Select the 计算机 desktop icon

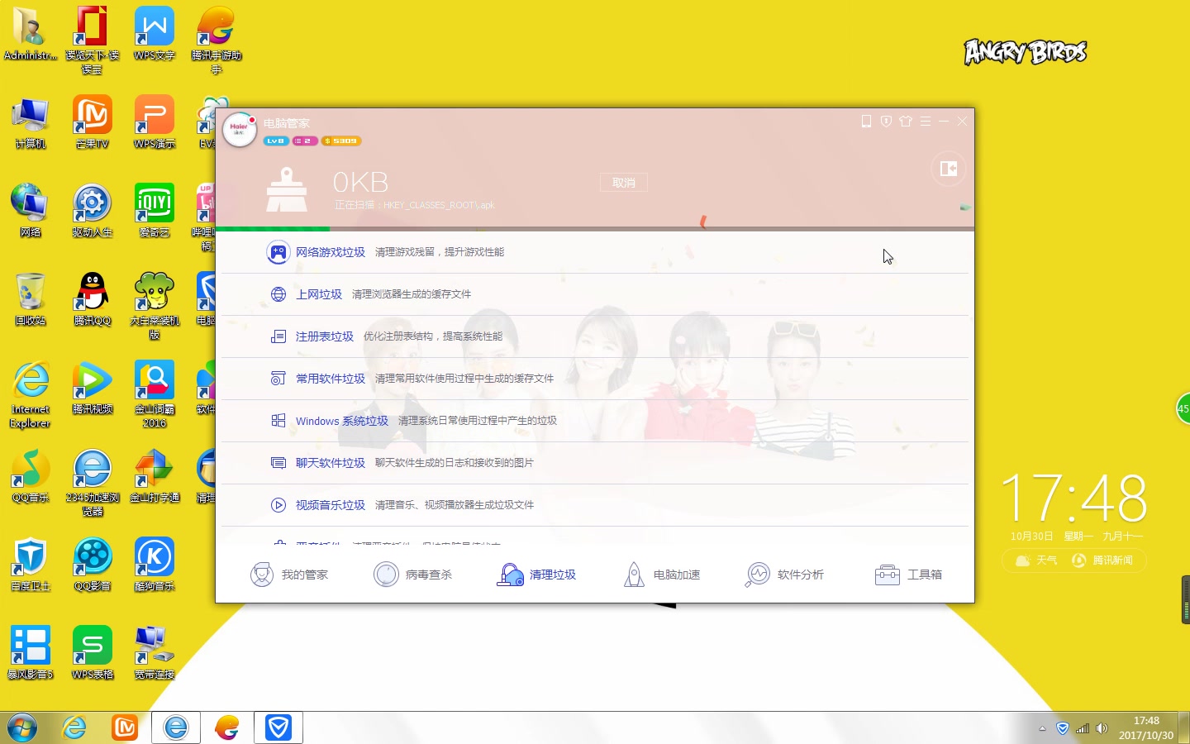31,122
